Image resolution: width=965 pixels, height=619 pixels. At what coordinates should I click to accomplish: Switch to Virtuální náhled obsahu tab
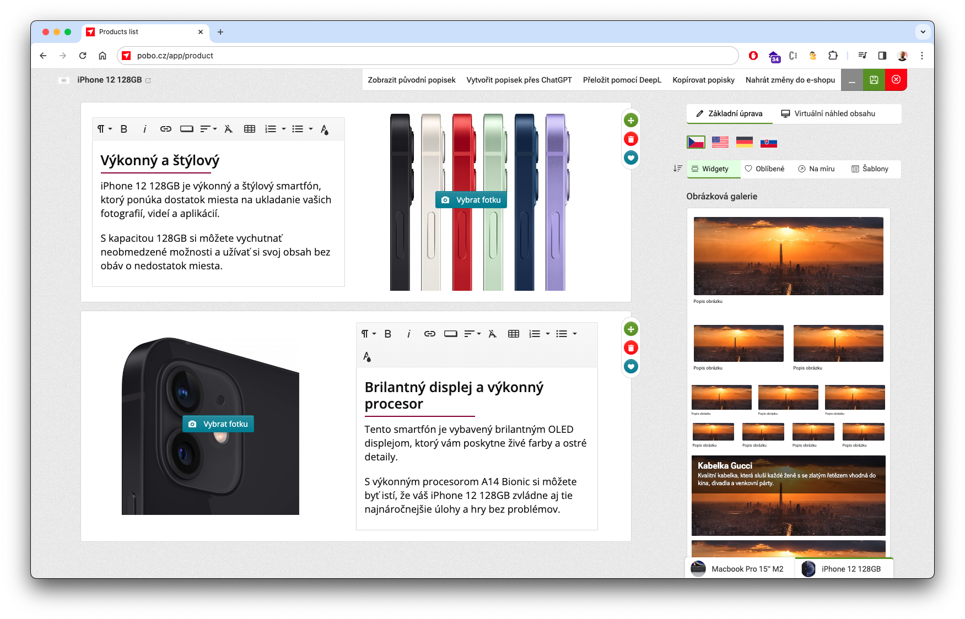pos(828,113)
